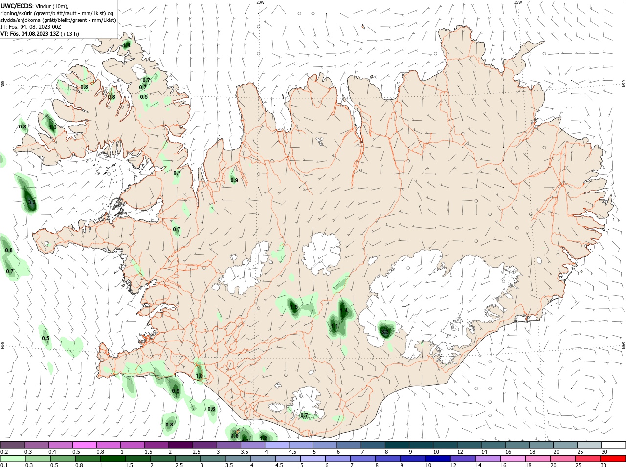This screenshot has height=469, width=626.
Task: Select the slydda/snjókoma legend description line
Action: (58, 20)
